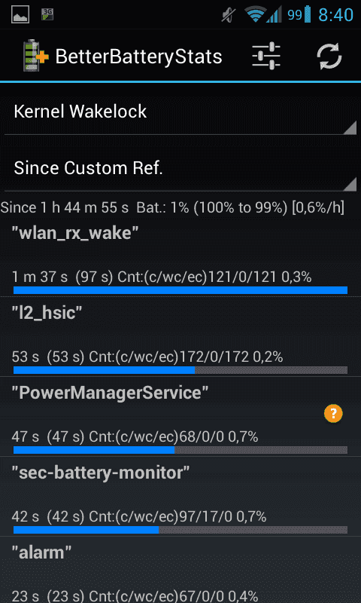
Task: Open the settings sliders icon
Action: 265,56
